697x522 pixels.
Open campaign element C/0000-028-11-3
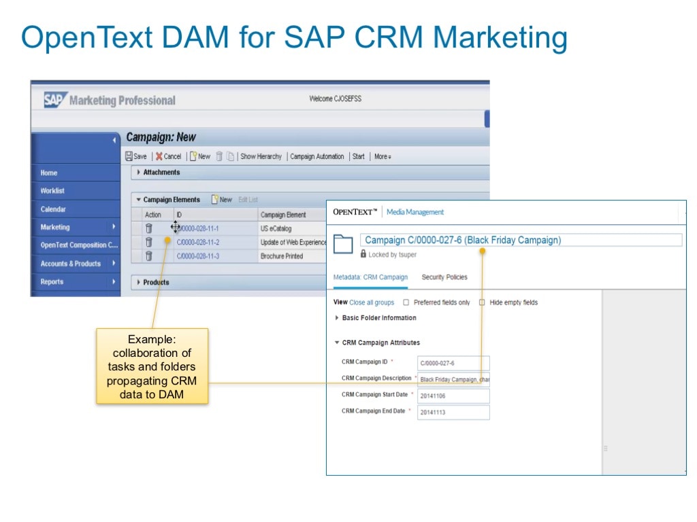(198, 256)
